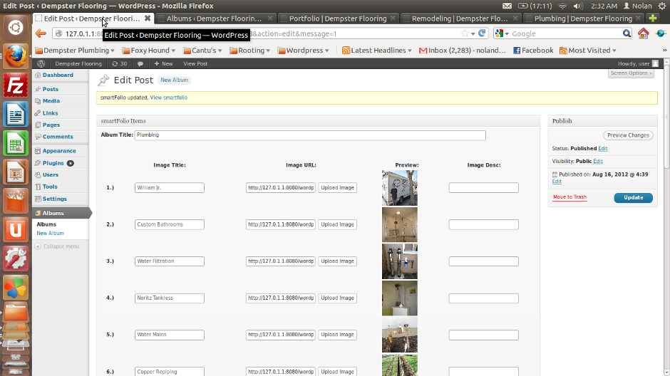The image size is (670, 376).
Task: Edit the Published status link
Action: tap(602, 149)
